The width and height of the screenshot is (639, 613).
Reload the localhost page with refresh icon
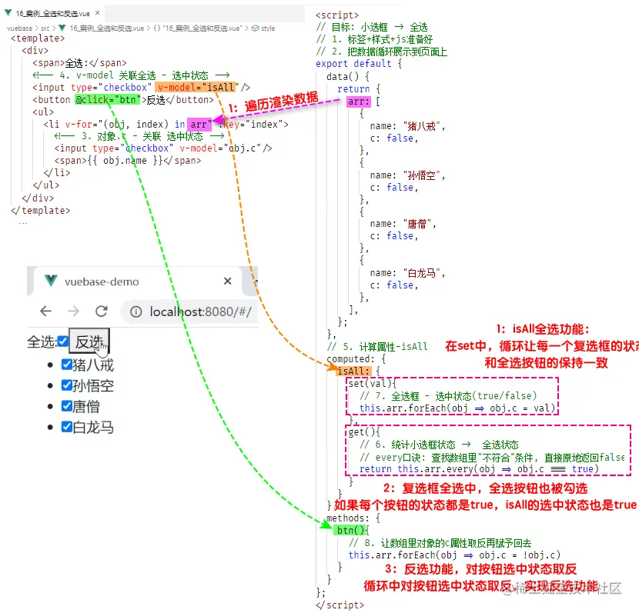click(x=101, y=311)
